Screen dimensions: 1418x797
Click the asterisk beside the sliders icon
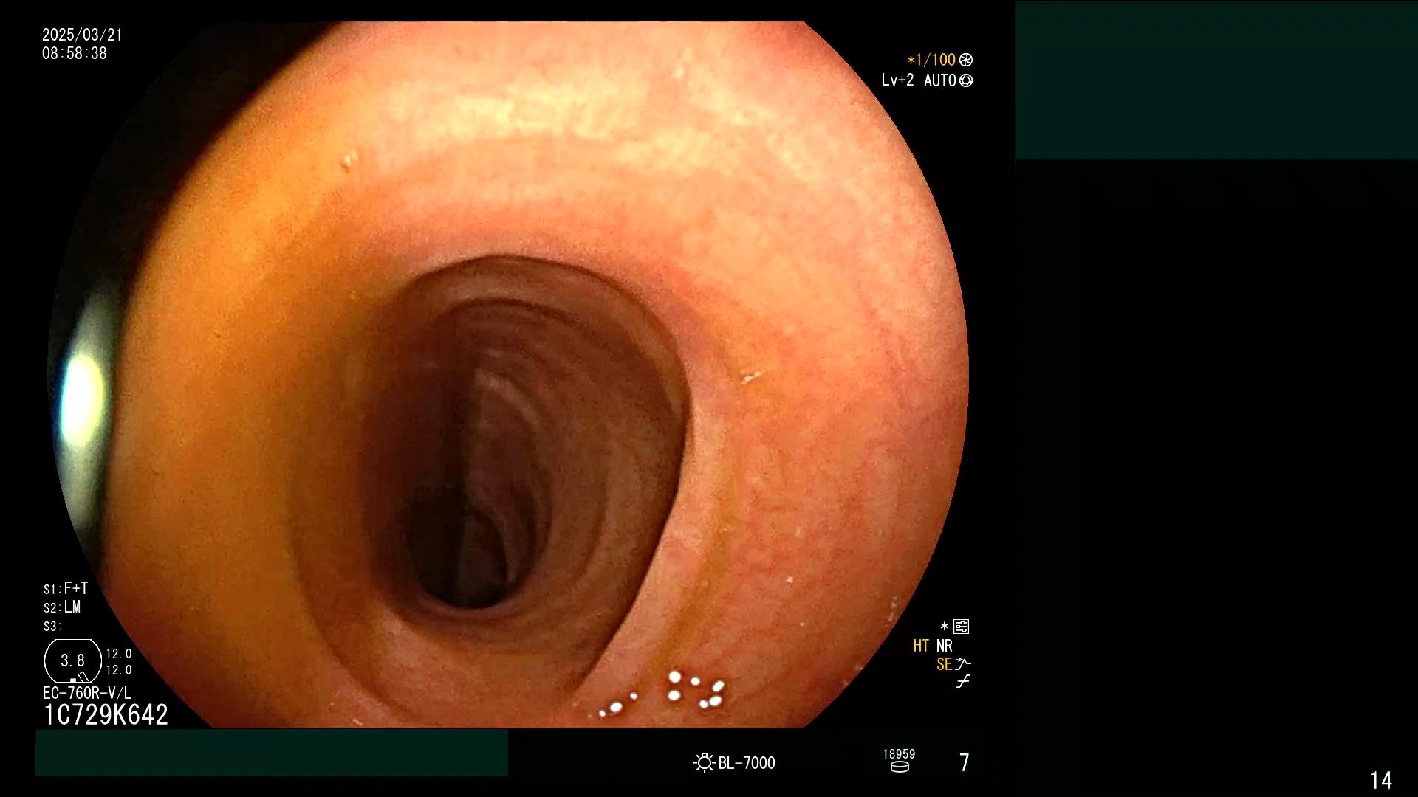tap(945, 627)
